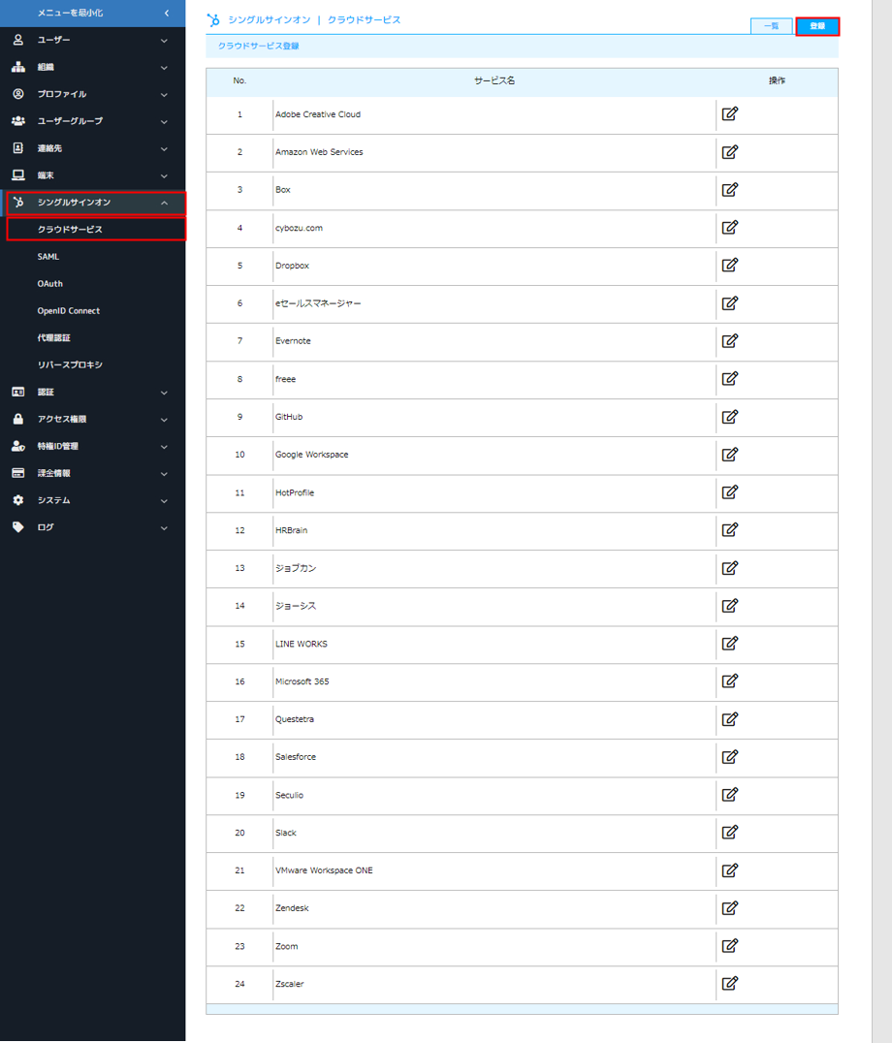892x1043 pixels.
Task: Click the 登録 button
Action: tap(817, 26)
